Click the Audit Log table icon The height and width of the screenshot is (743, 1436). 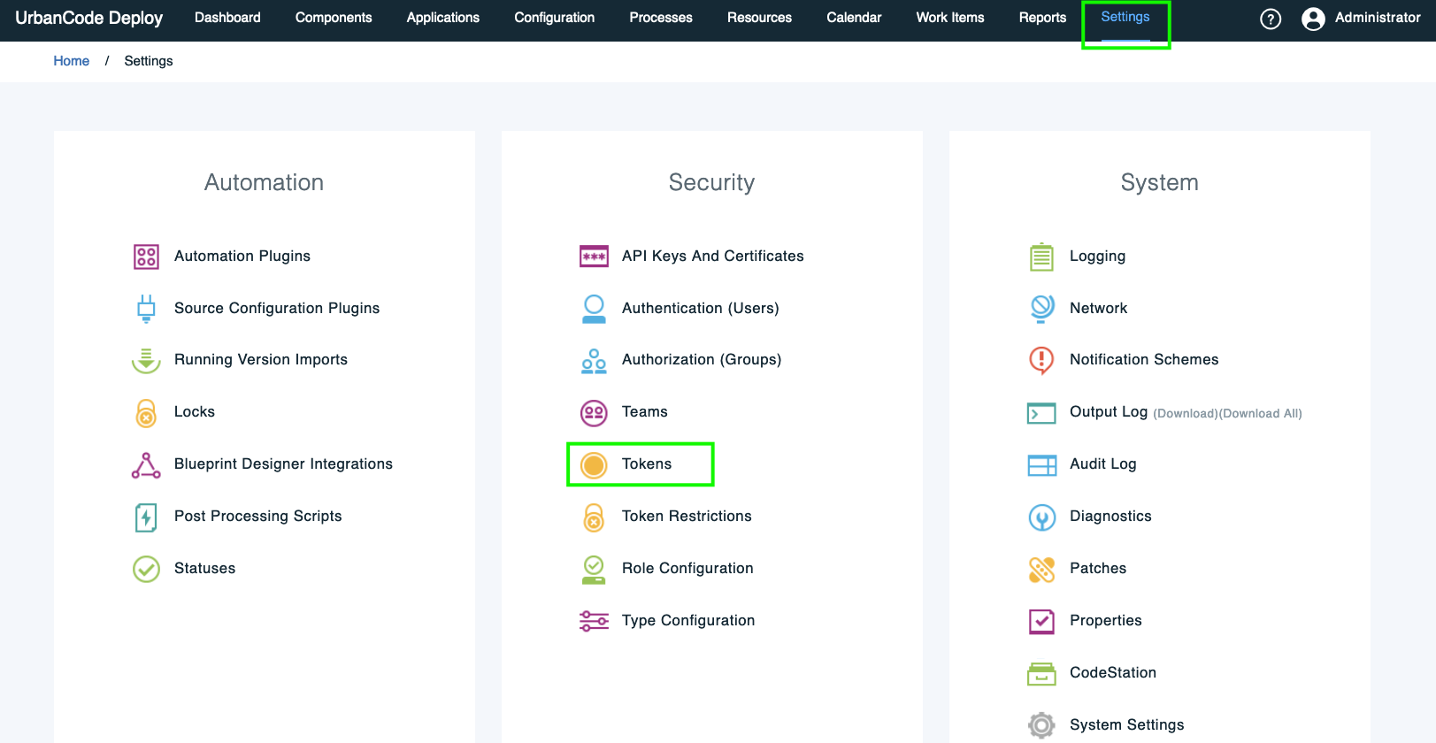1041,465
